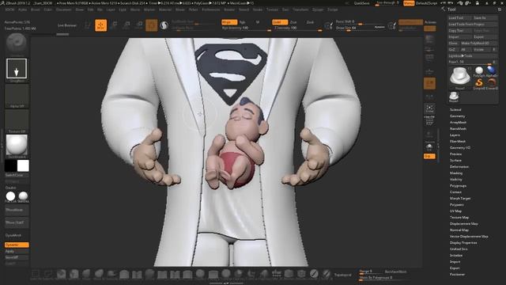Image resolution: width=506 pixels, height=285 pixels.
Task: Toggle the Mrgb paint mode
Action: 229,22
